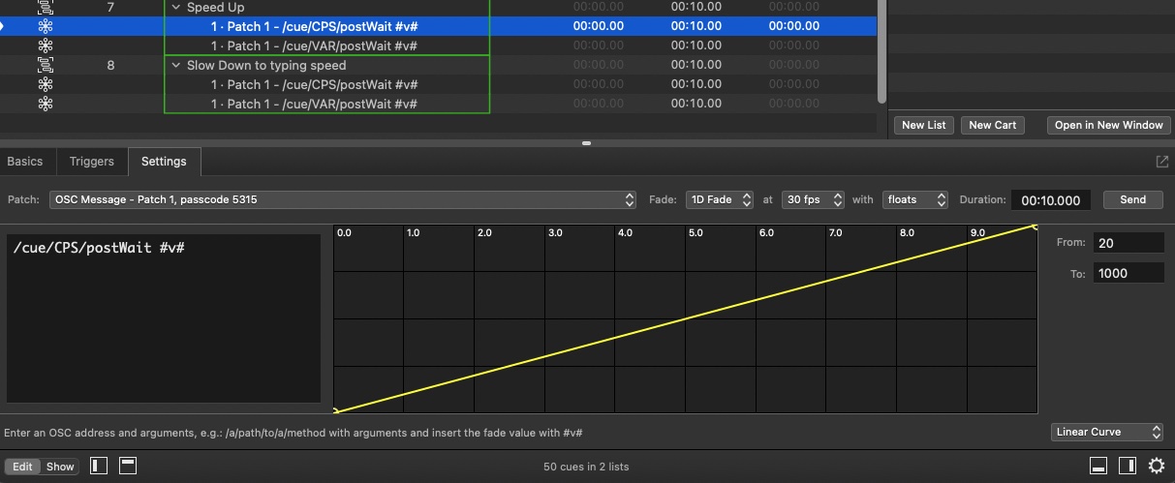This screenshot has width=1175, height=483.
Task: Toggle the right sidebar panel icon
Action: (1127, 466)
